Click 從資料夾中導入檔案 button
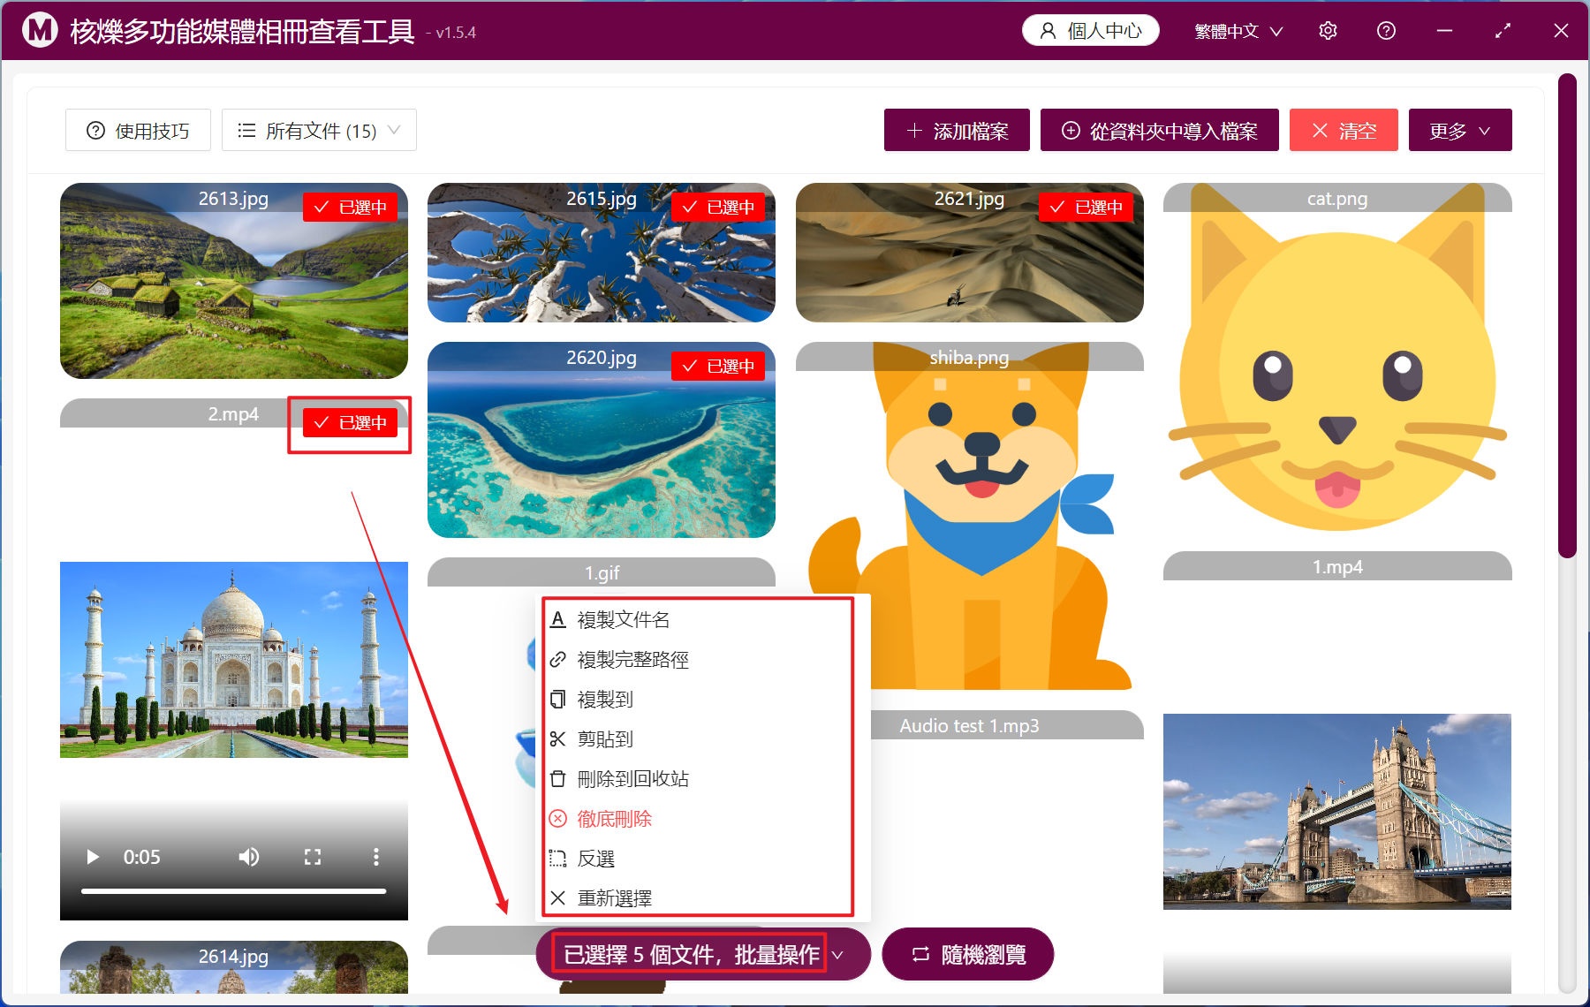Screen dimensions: 1590x1007 coord(1159,131)
